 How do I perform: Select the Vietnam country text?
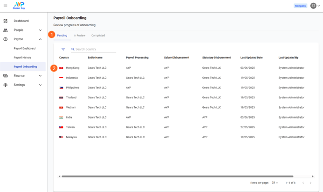click(x=71, y=107)
